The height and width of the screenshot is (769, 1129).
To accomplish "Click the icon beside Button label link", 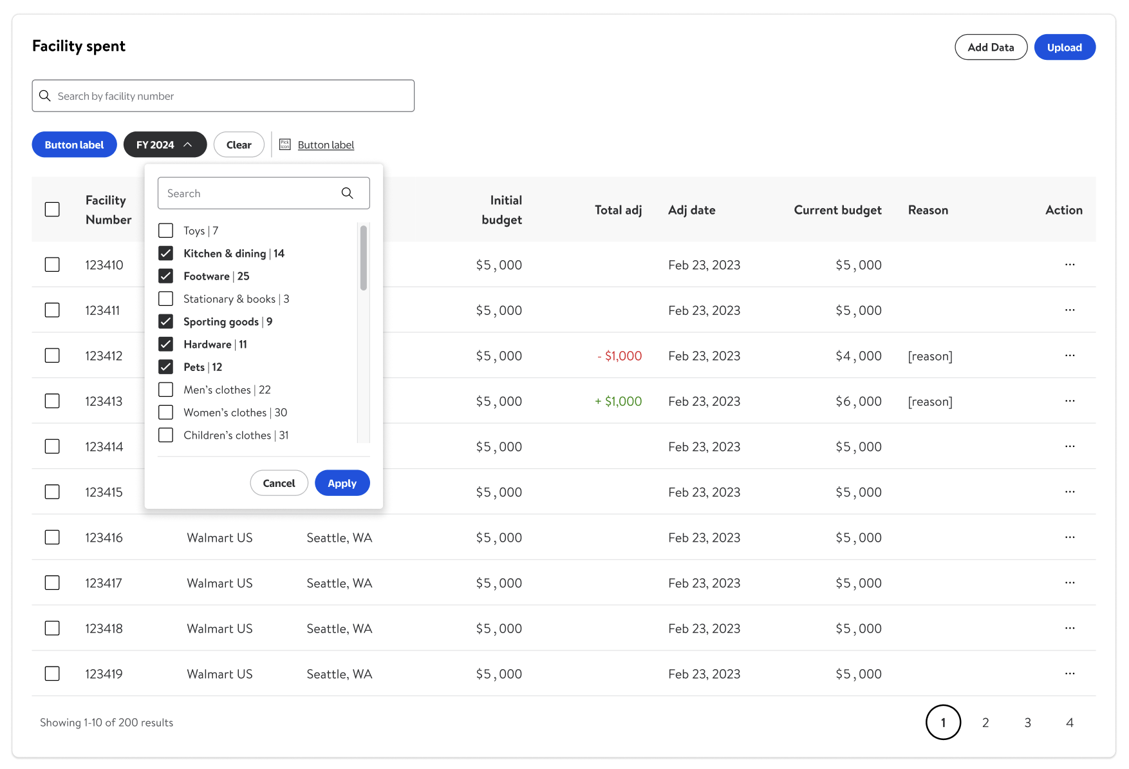I will [x=285, y=145].
